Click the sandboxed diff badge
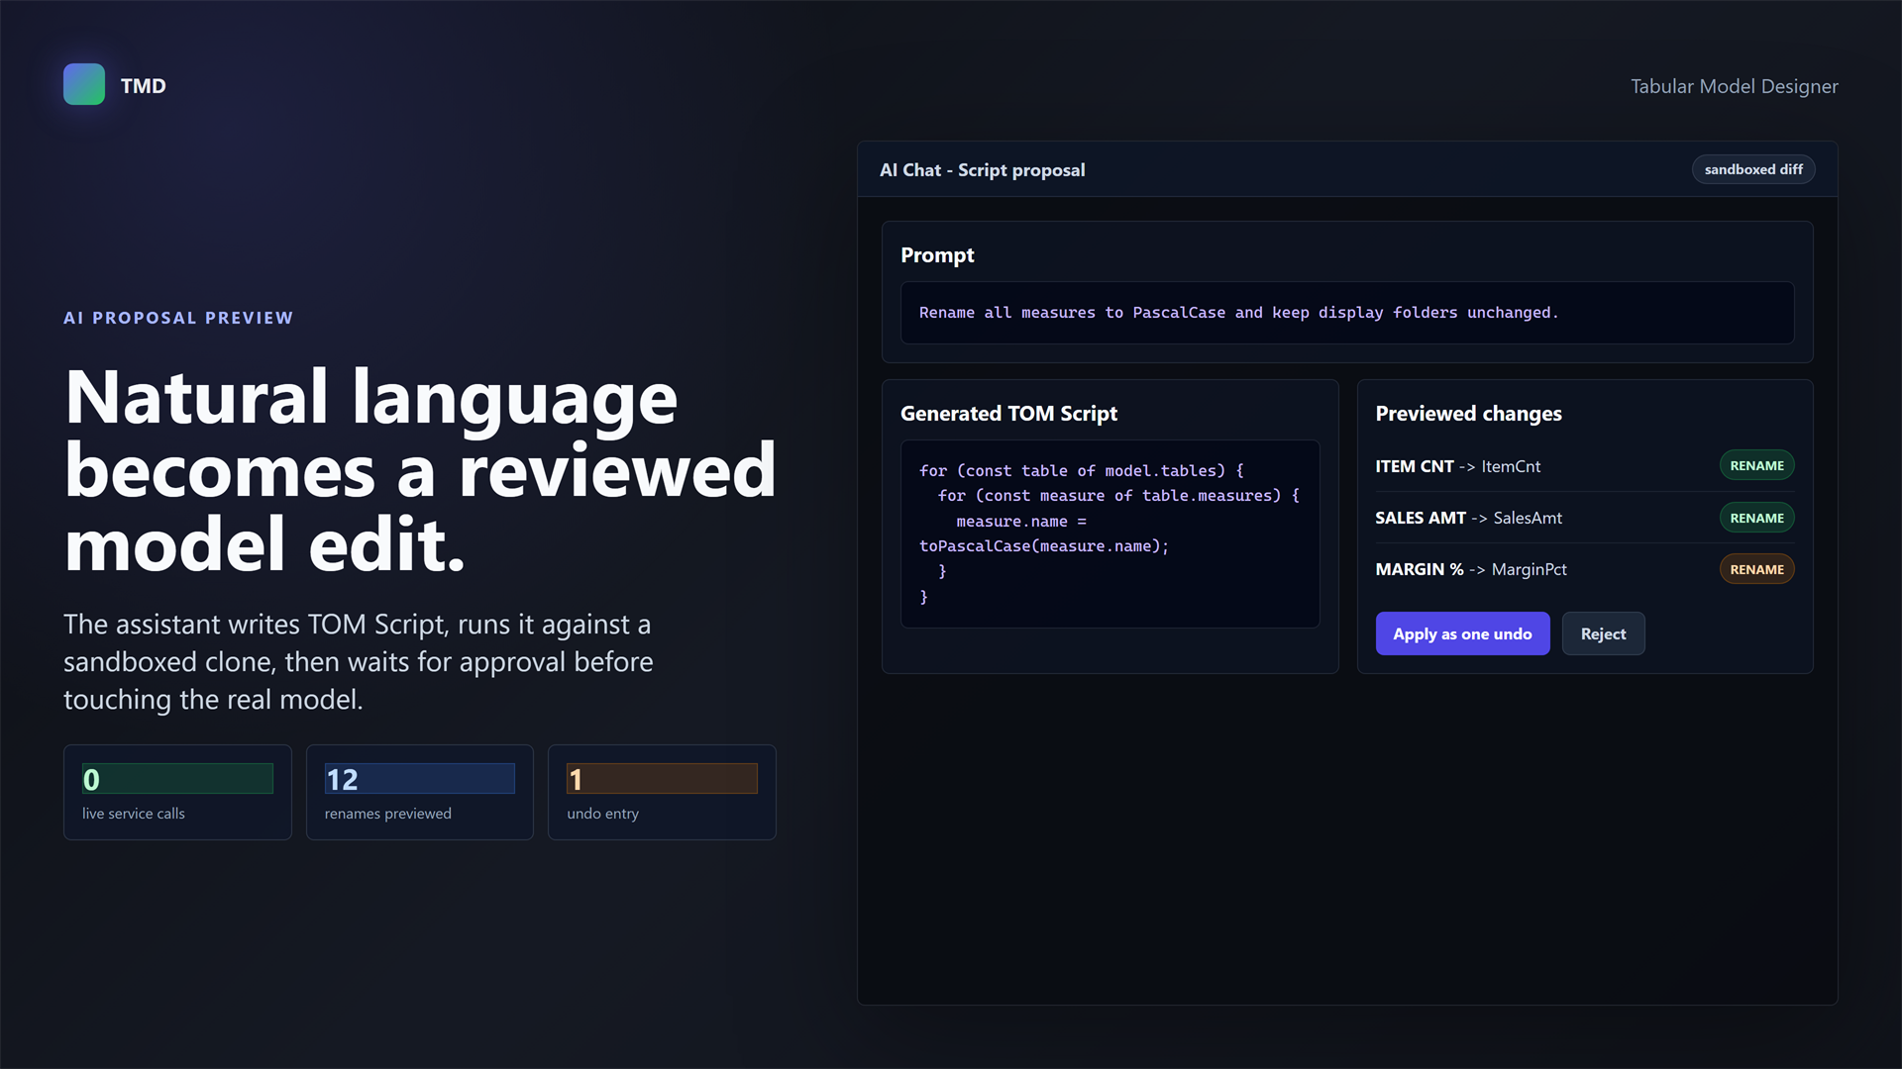The width and height of the screenshot is (1902, 1069). tap(1753, 169)
